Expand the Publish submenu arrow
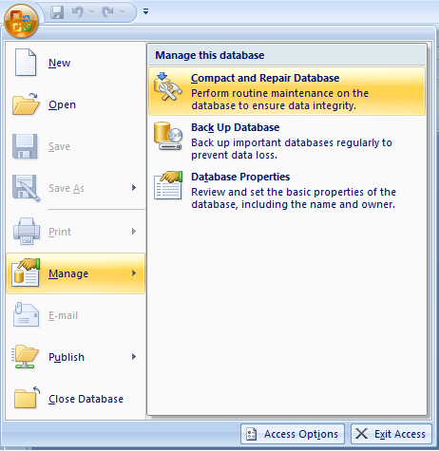The height and width of the screenshot is (451, 439). [x=134, y=357]
